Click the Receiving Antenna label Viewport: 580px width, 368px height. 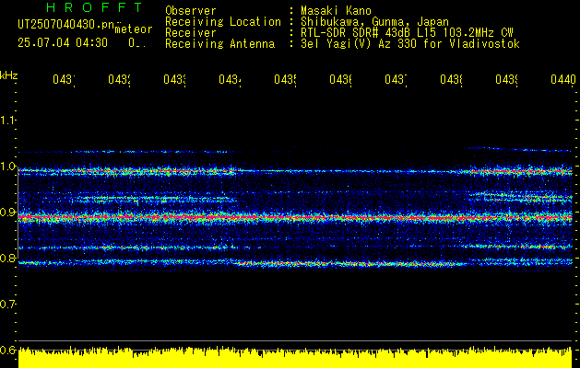tap(220, 44)
